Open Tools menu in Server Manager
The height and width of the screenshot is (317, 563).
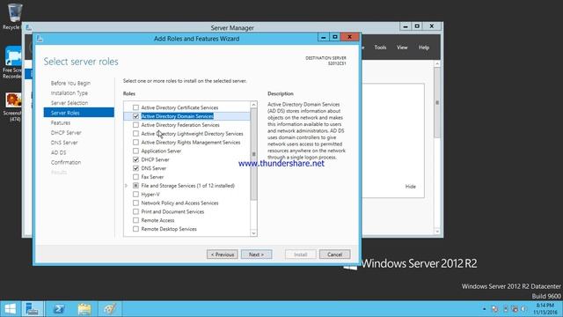pyautogui.click(x=380, y=48)
